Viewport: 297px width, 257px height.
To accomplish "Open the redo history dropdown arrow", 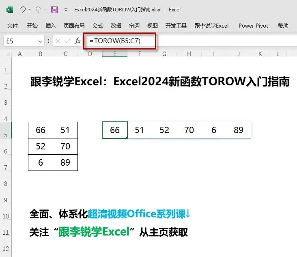I will [x=45, y=9].
